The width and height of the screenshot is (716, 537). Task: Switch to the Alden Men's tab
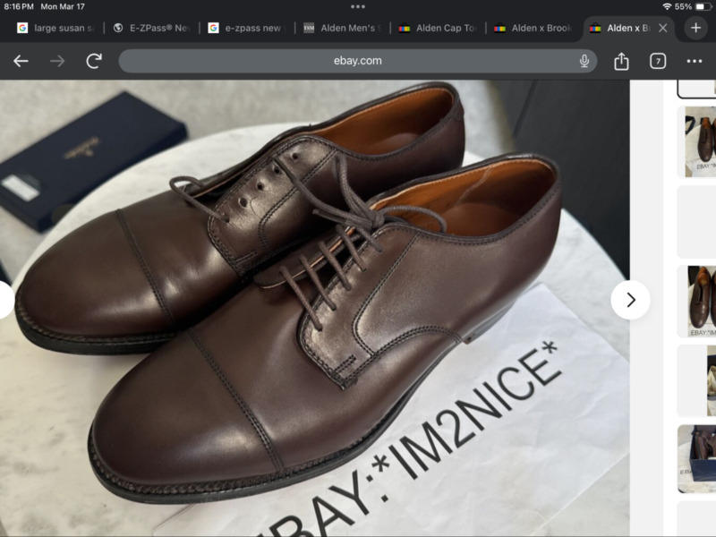click(x=345, y=28)
